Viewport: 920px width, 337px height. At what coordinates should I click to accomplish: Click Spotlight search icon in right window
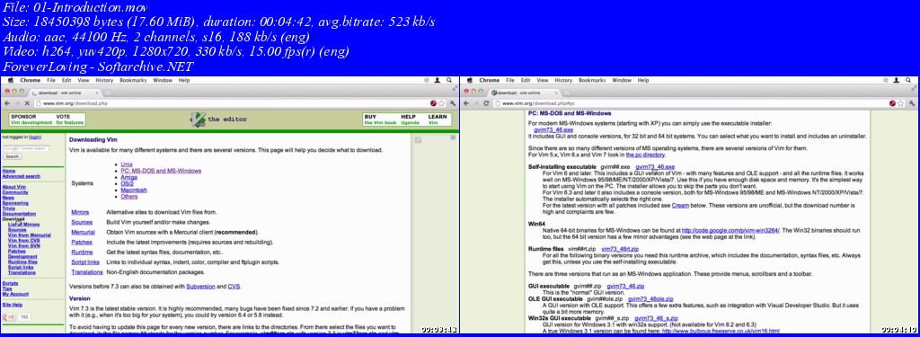click(908, 81)
